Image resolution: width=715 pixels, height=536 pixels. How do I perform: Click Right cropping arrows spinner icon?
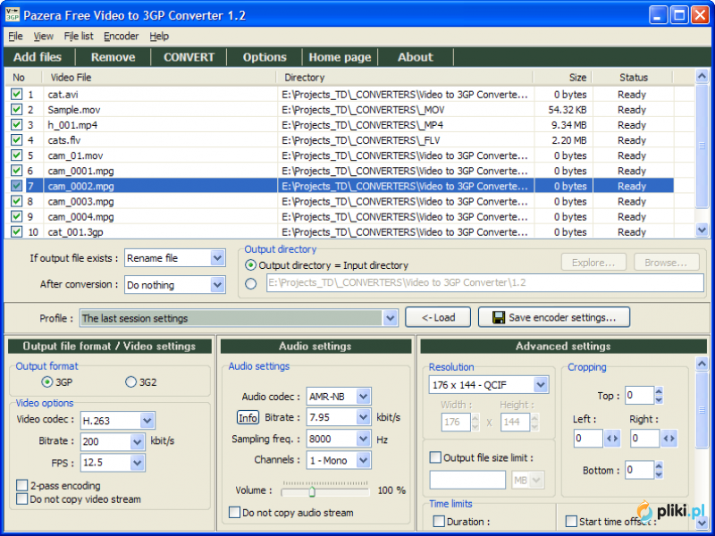coord(669,439)
